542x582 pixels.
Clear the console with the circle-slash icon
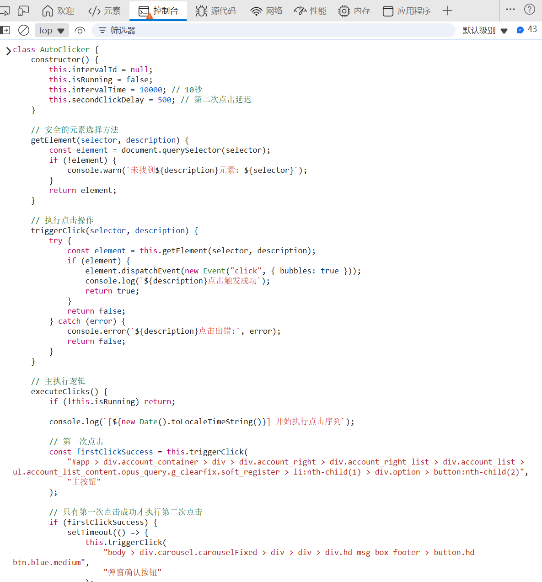[24, 30]
